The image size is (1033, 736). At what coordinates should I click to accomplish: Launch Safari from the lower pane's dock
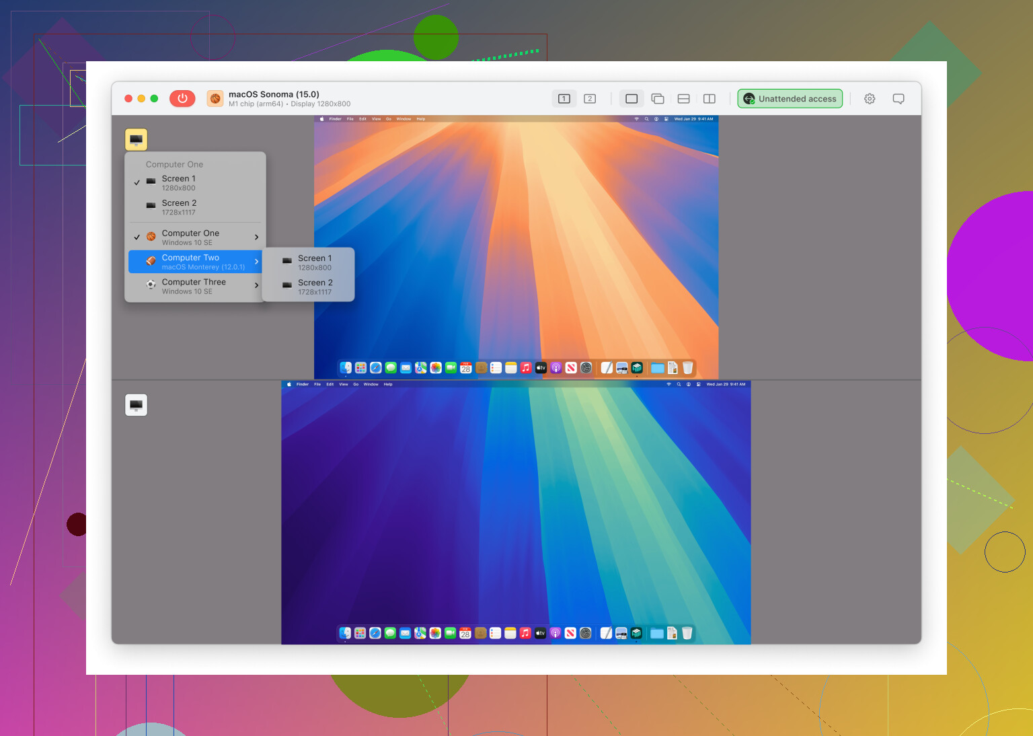coord(375,632)
